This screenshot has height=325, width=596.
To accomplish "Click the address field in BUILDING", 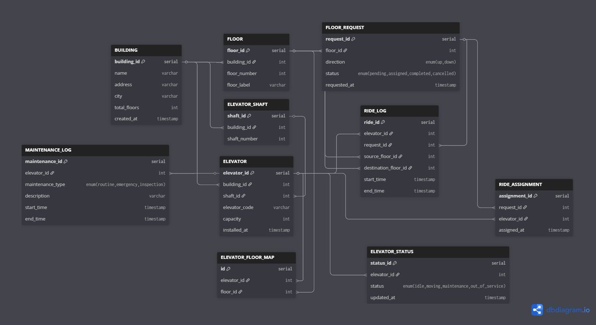I will tap(146, 84).
